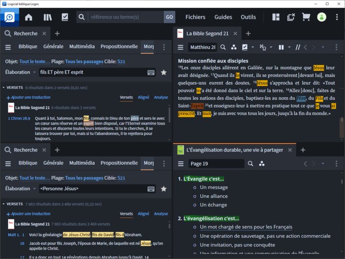This screenshot has height=259, width=345.
Task: Focus the référence ou terme(s) command box
Action: tap(125, 17)
